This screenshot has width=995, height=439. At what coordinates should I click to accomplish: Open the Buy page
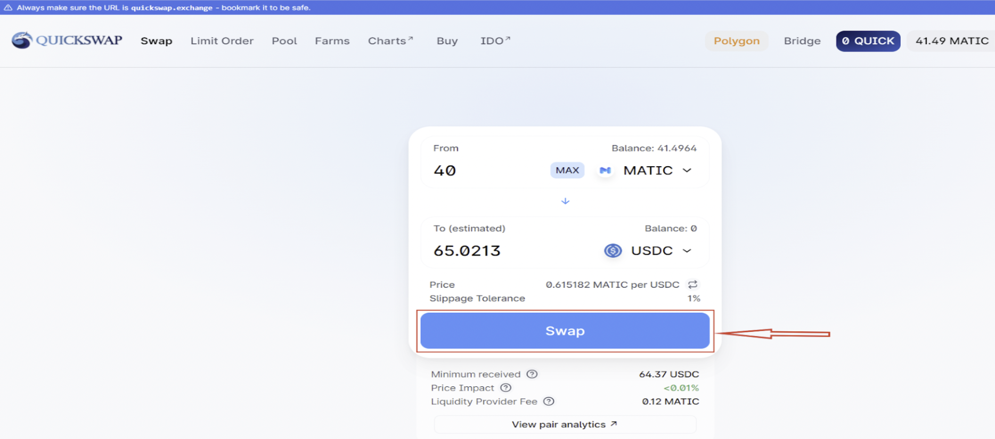pyautogui.click(x=447, y=41)
